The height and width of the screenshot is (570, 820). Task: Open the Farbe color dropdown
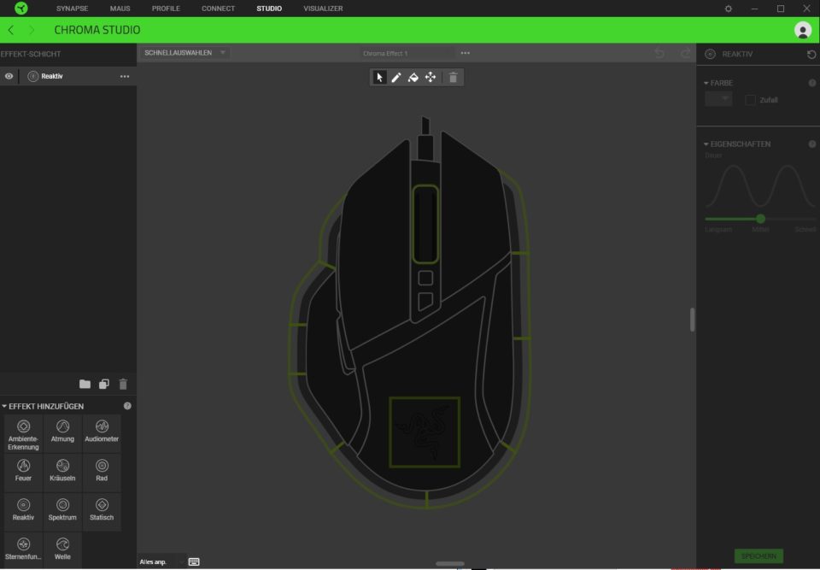pos(719,99)
